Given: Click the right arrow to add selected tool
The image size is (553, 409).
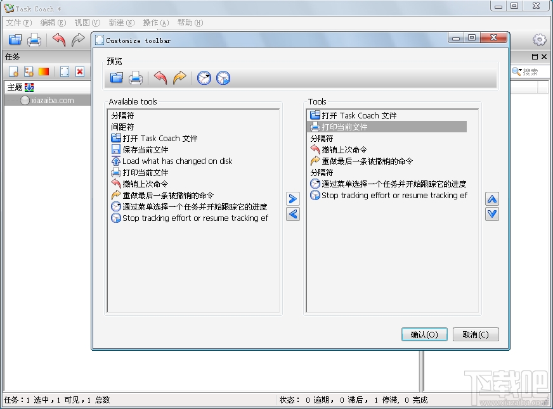Looking at the screenshot, I should (292, 199).
